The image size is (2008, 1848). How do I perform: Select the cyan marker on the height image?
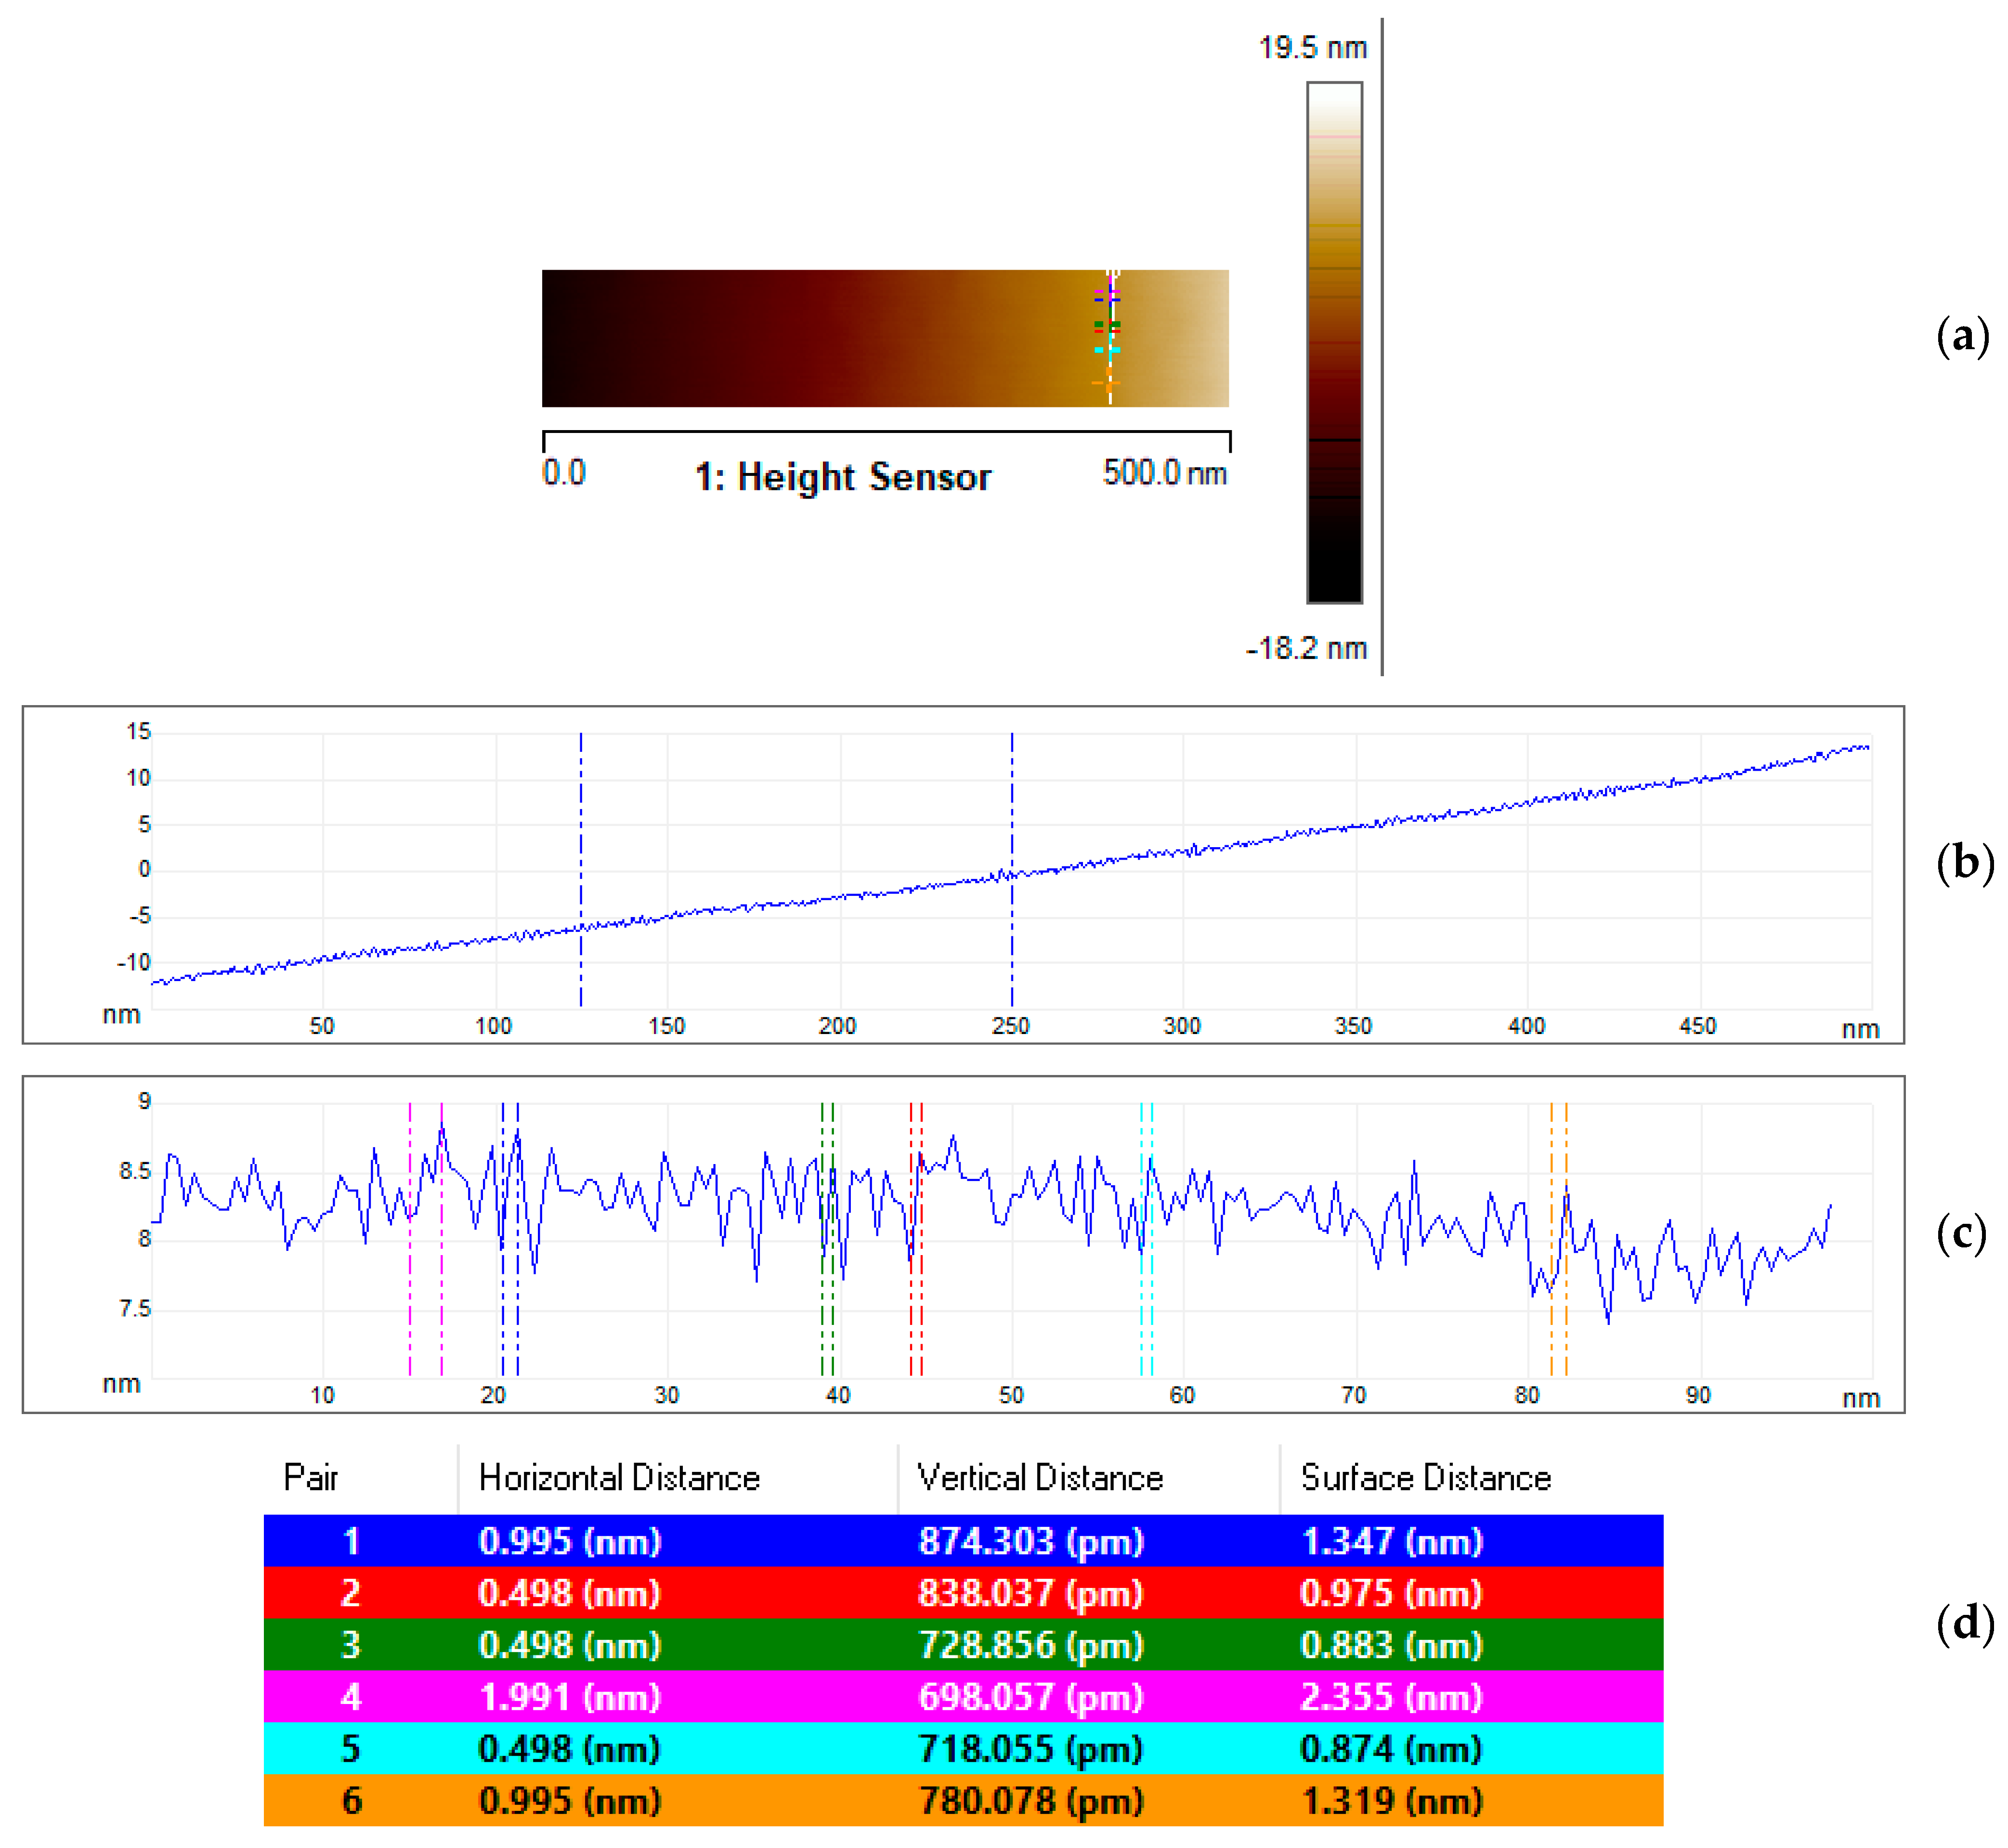coord(1111,350)
